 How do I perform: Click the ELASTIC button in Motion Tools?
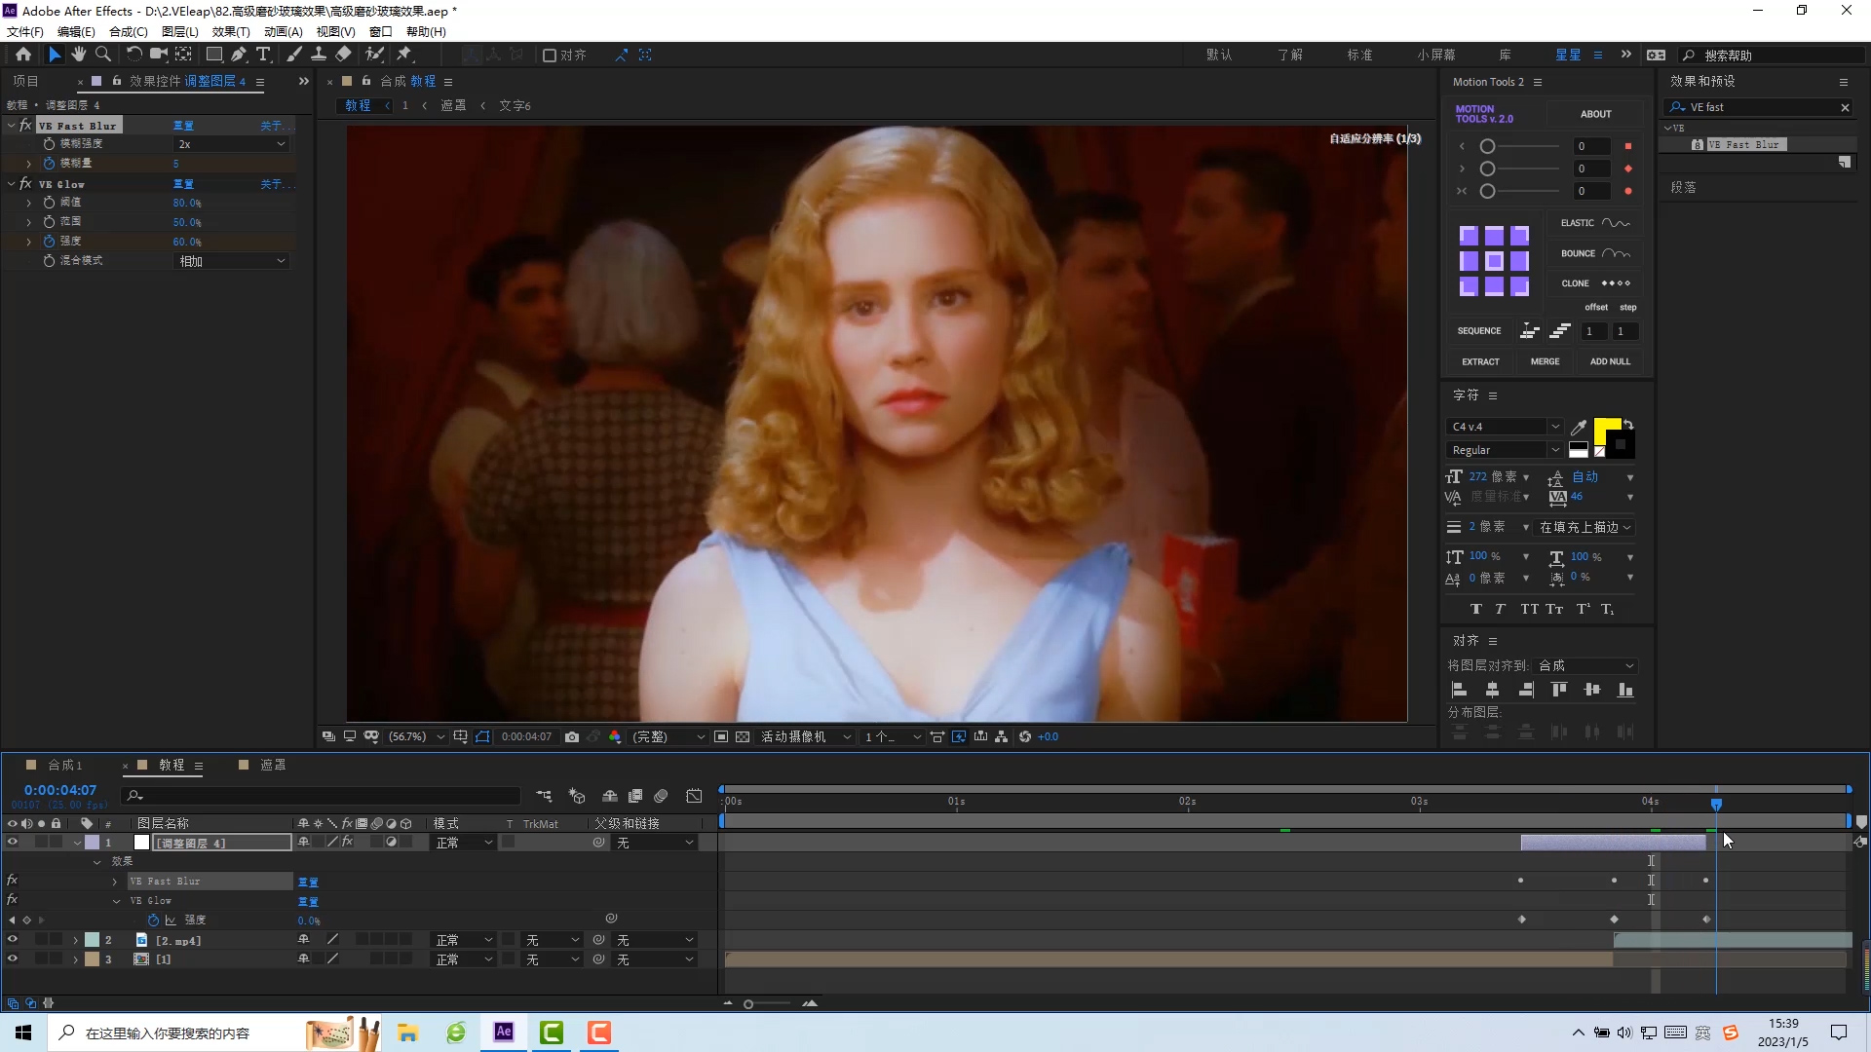point(1594,223)
